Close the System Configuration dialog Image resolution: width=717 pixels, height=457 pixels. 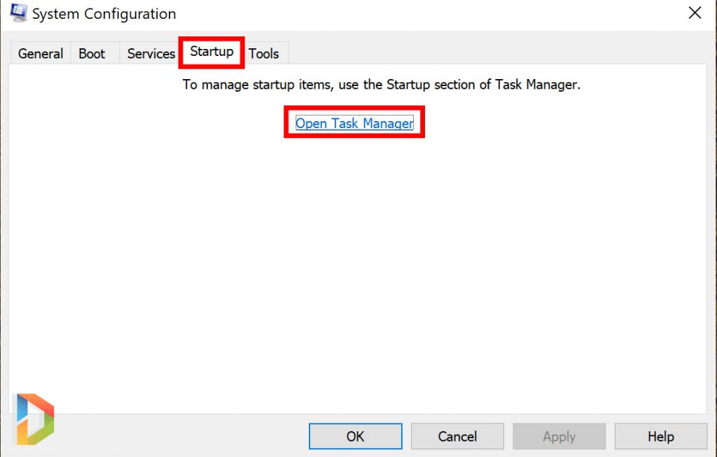coord(695,13)
